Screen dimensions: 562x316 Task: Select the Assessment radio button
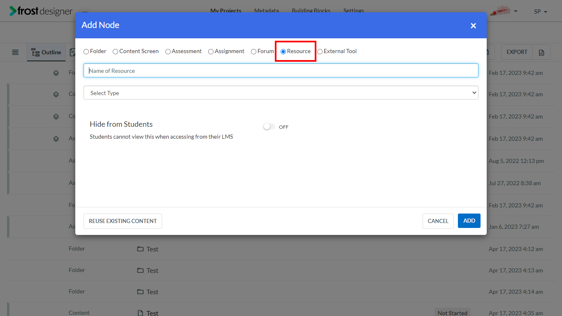[x=168, y=51]
